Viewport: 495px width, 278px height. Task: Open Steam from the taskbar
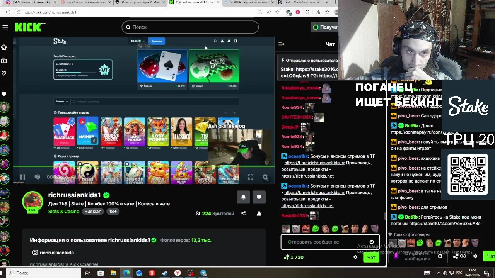pyautogui.click(x=165, y=273)
